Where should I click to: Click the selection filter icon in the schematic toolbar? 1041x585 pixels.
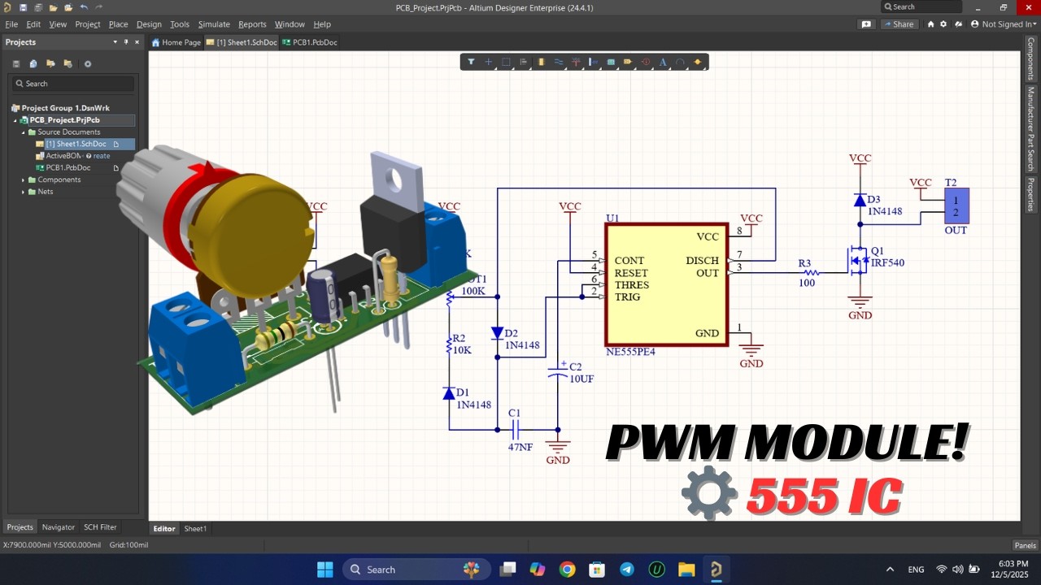[x=471, y=62]
